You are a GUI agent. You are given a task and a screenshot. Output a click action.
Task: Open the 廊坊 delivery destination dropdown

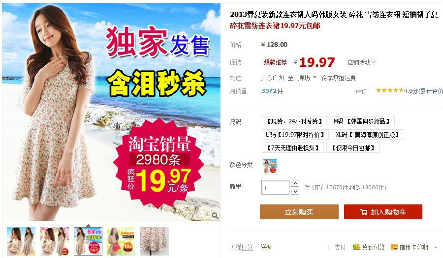pyautogui.click(x=307, y=78)
